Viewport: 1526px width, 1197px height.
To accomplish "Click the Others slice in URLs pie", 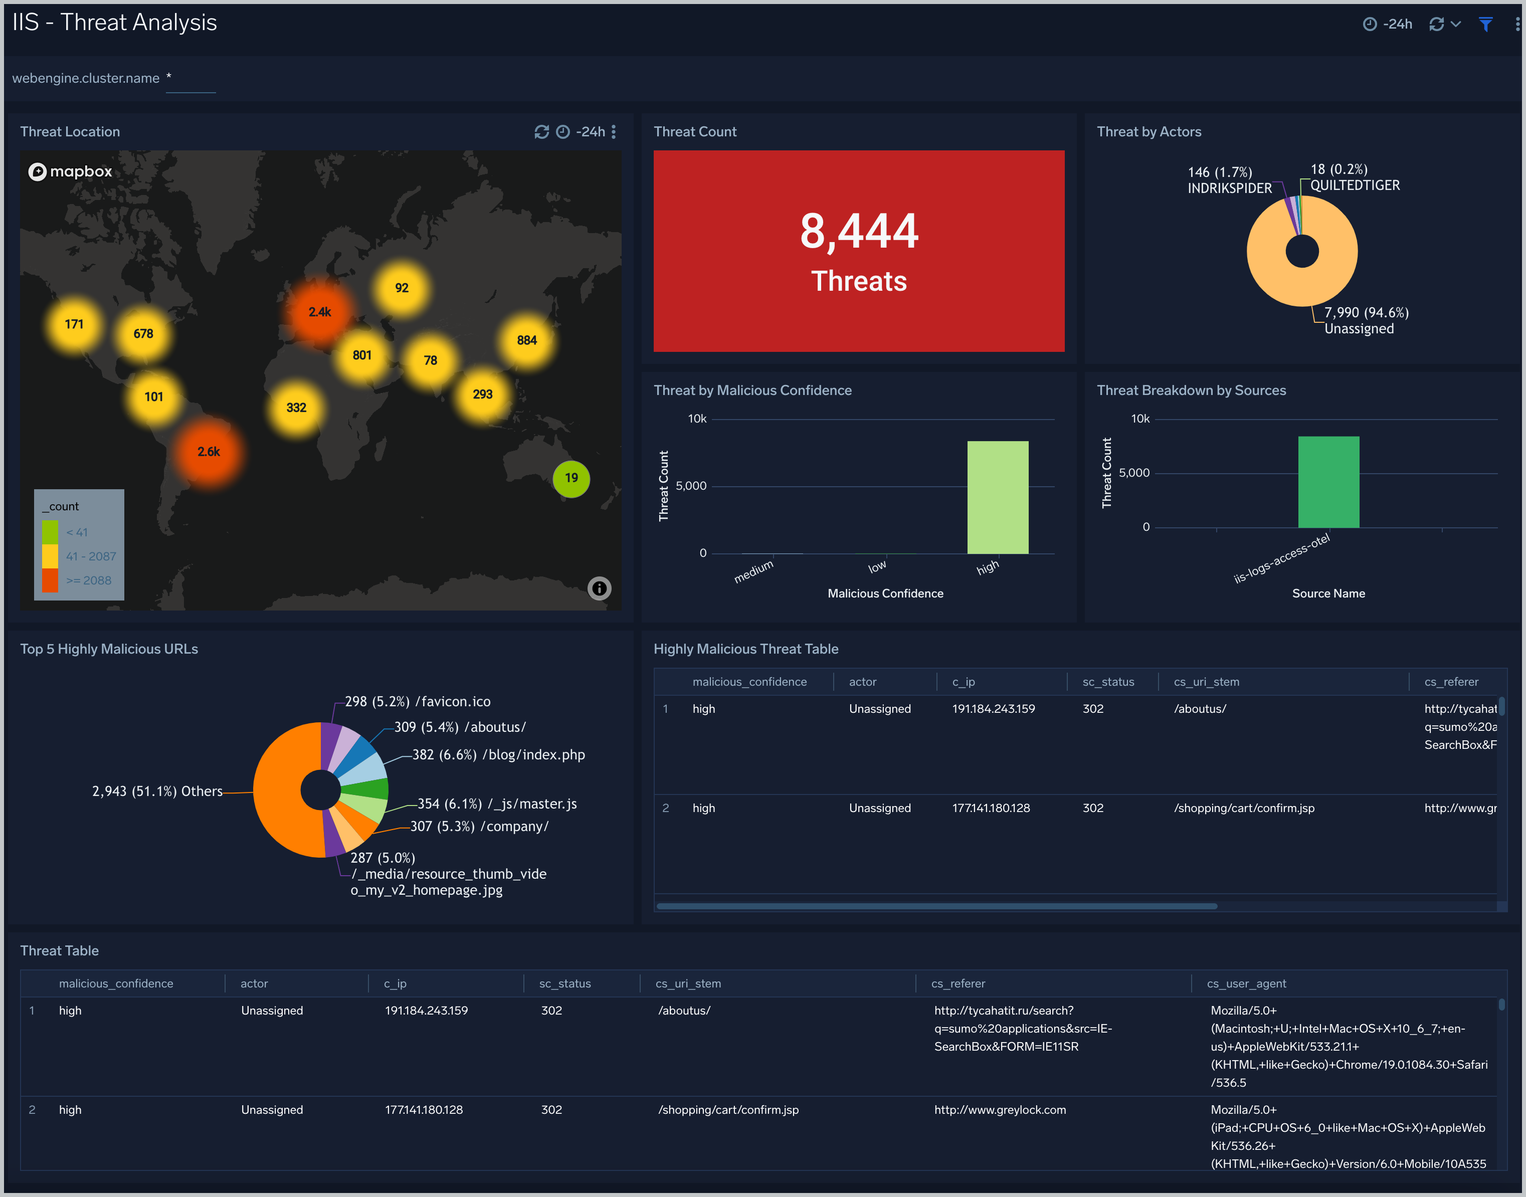I will coord(277,790).
